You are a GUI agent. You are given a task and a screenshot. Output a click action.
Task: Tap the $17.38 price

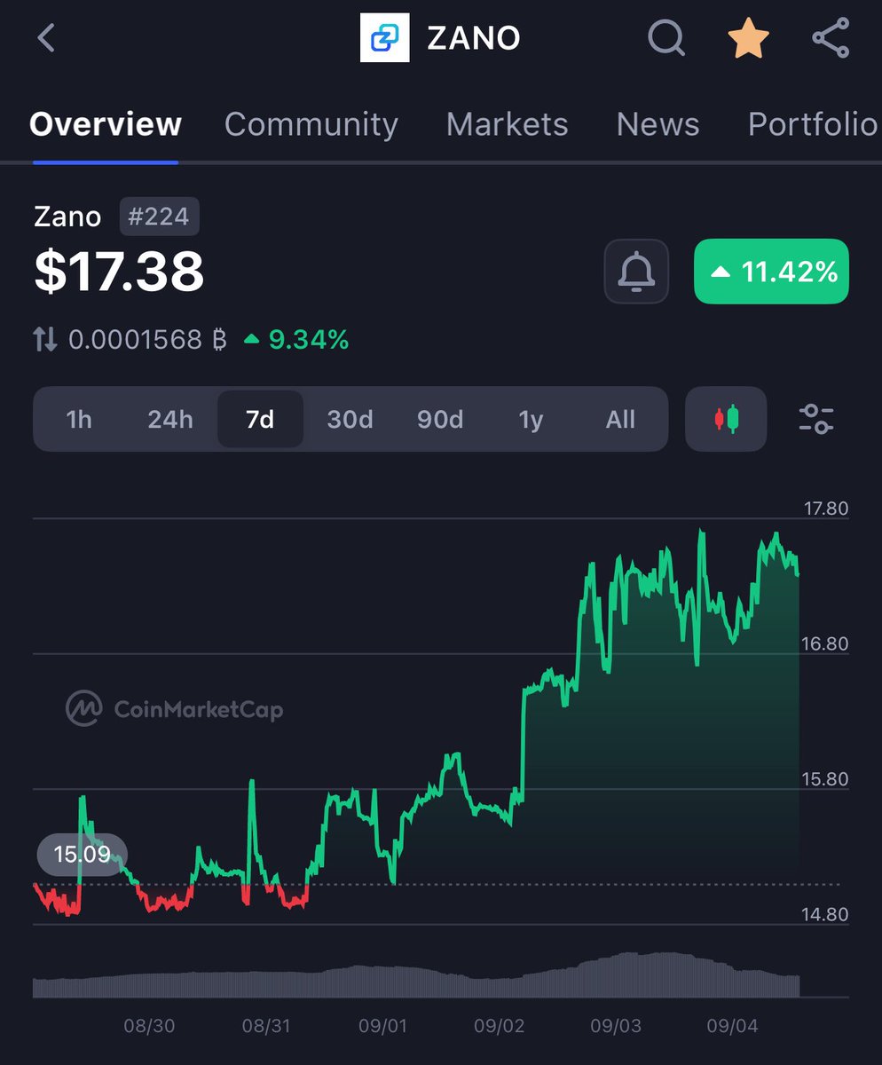(119, 272)
